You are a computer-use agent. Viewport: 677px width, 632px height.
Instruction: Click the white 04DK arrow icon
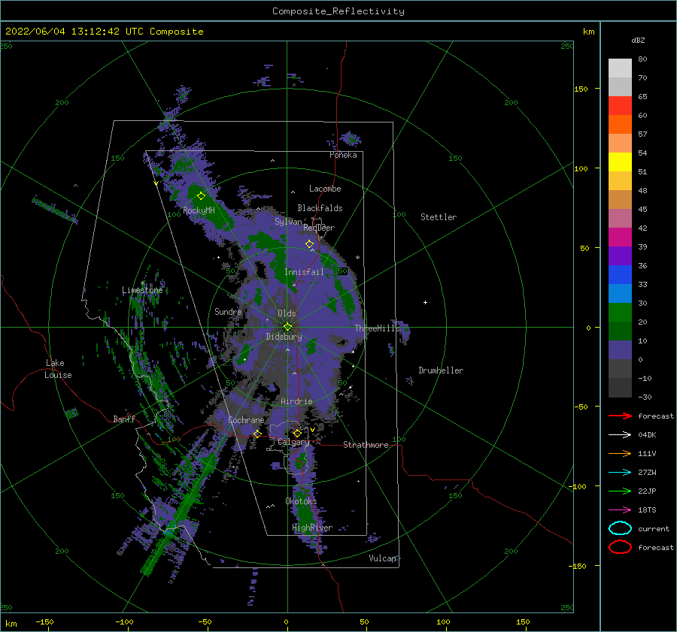click(x=620, y=434)
